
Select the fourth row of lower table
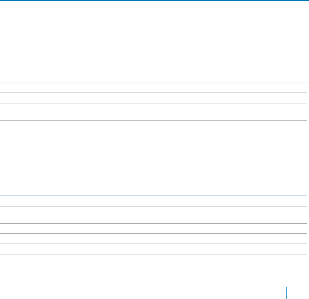[153, 239]
